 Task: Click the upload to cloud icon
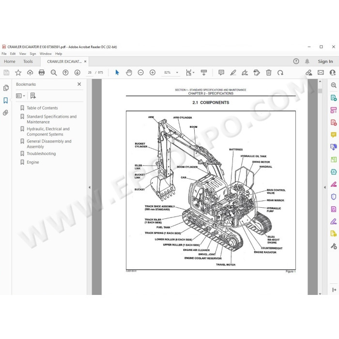pyautogui.click(x=30, y=73)
